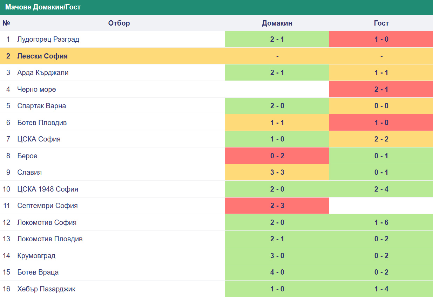
Task: Click the Отбор column header
Action: pos(119,23)
